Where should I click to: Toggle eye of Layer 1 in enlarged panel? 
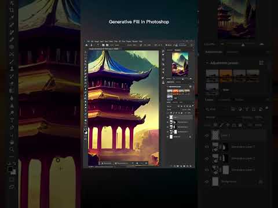tap(207, 135)
